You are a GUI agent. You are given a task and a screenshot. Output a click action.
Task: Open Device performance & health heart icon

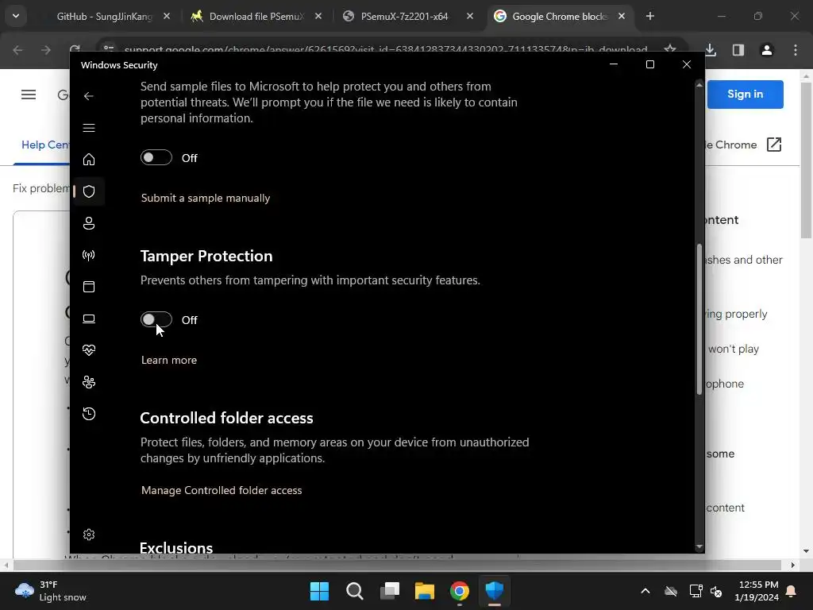click(89, 350)
